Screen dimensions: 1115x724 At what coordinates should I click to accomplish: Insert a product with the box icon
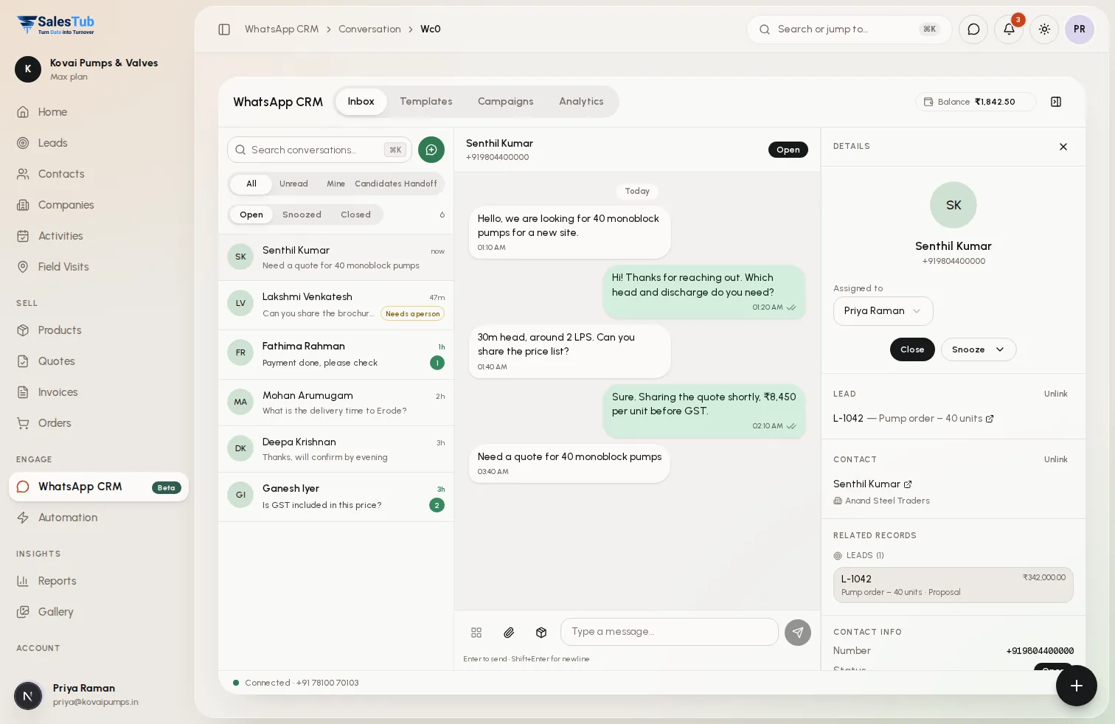[541, 633]
